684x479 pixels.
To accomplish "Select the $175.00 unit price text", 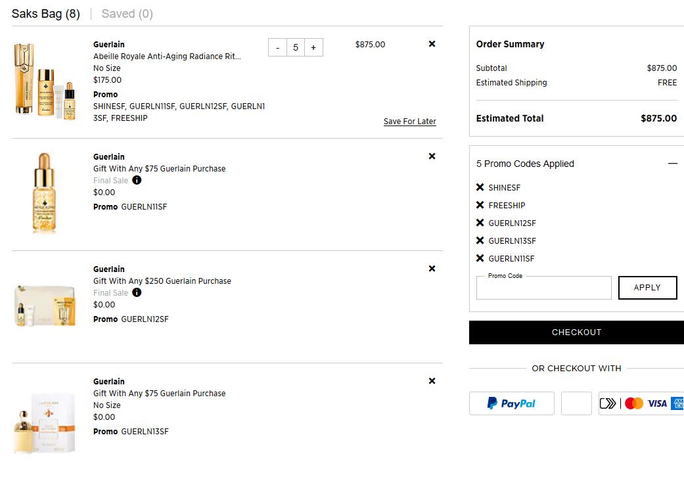I will click(107, 80).
